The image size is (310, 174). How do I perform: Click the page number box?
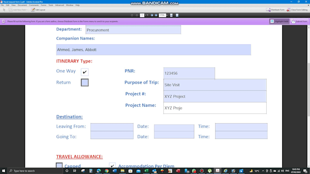pos(142,15)
